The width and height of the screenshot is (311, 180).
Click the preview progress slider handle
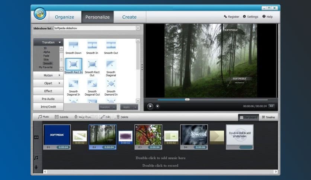[x=187, y=100]
